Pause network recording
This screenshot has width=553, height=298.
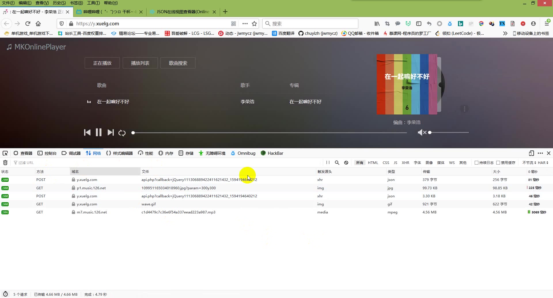coord(328,163)
